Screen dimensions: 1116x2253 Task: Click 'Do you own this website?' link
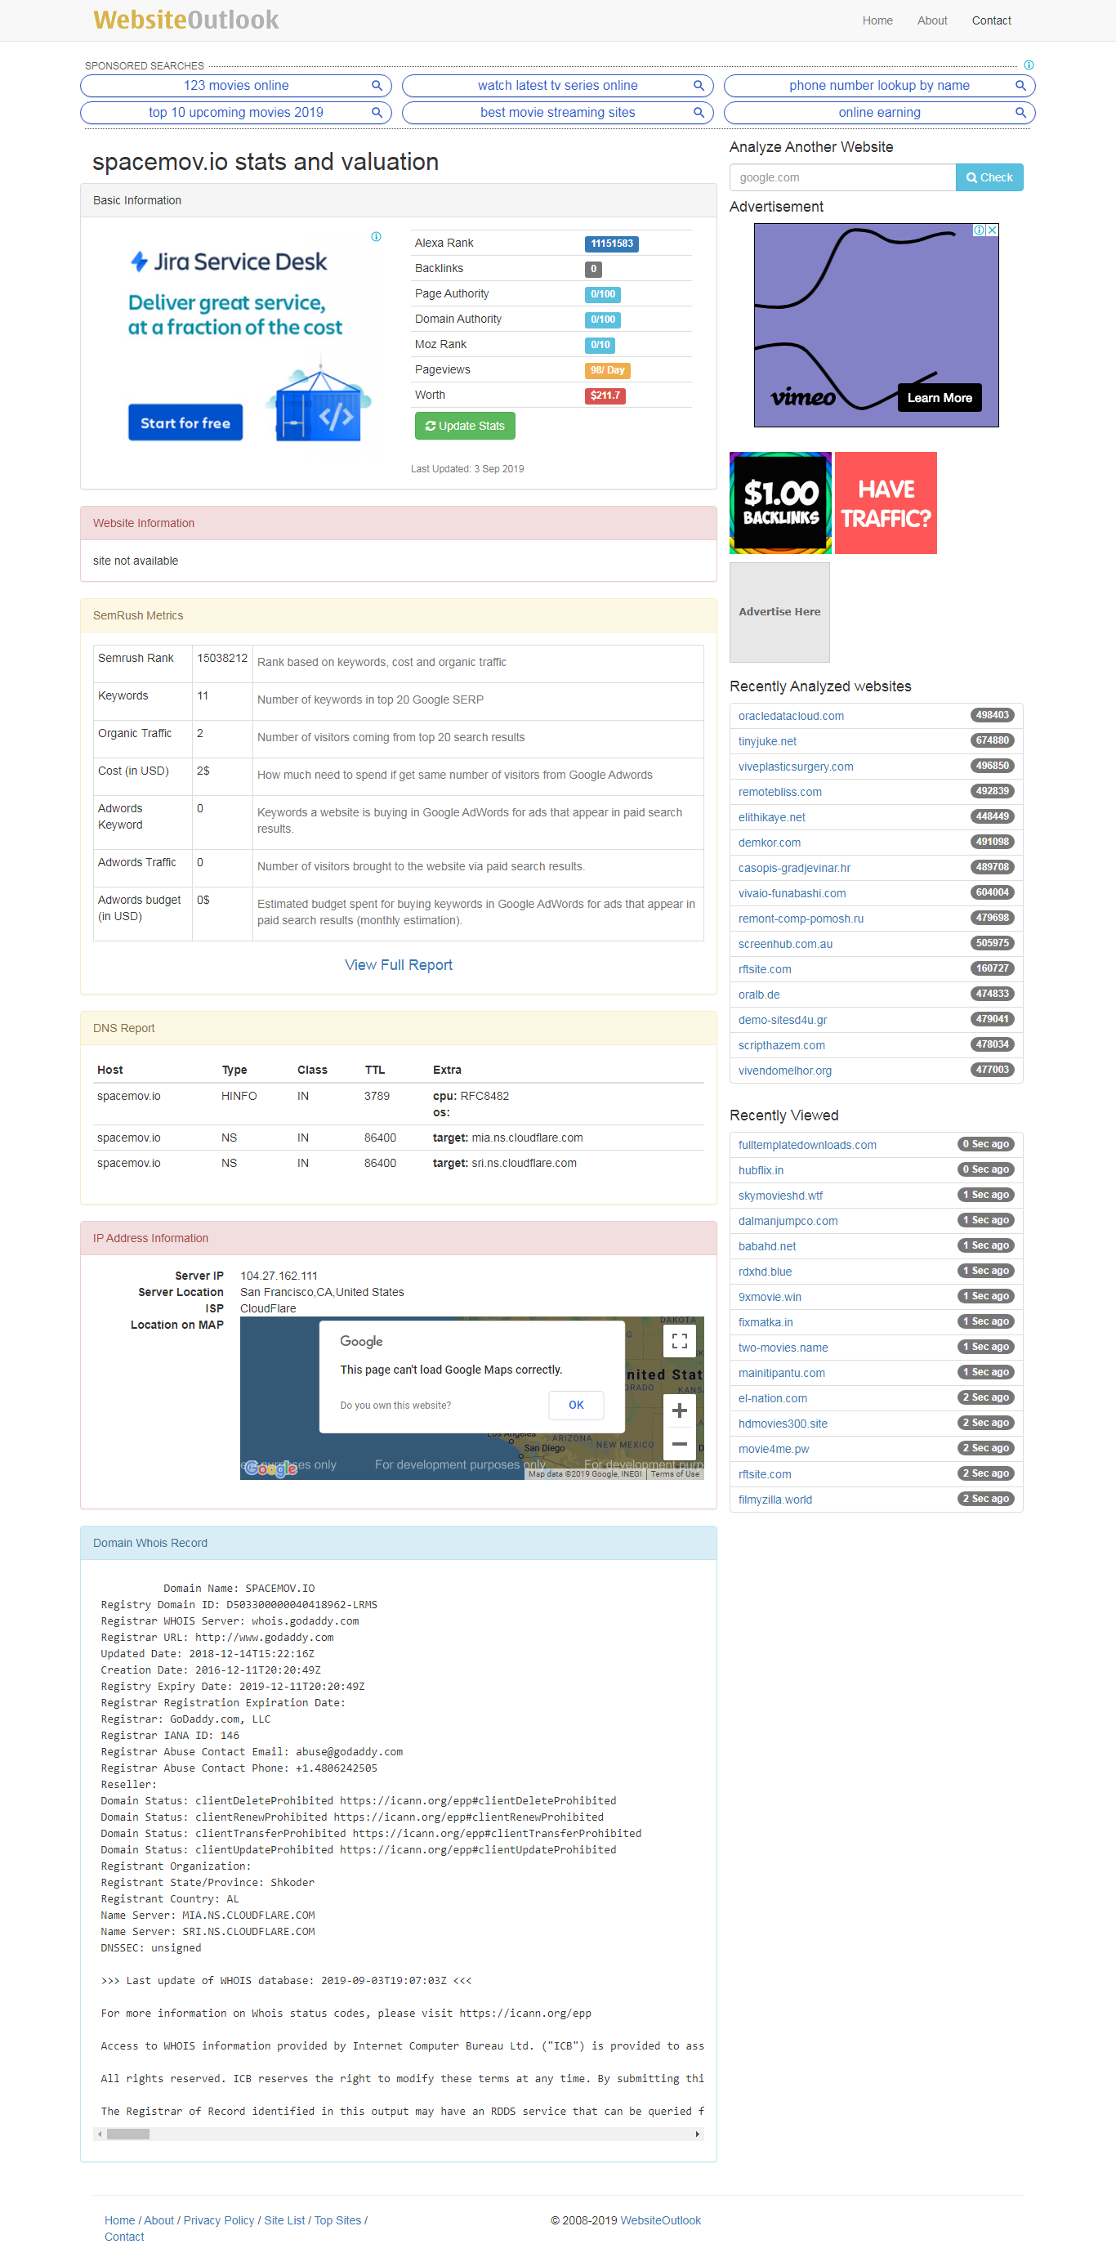(x=395, y=1406)
